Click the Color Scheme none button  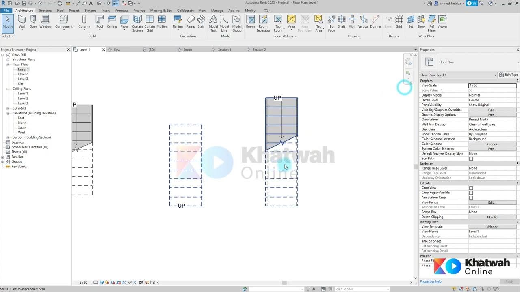tap(492, 144)
